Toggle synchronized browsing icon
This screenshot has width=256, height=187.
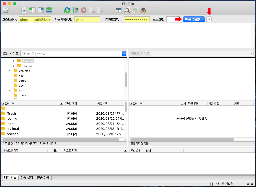(x=135, y=10)
